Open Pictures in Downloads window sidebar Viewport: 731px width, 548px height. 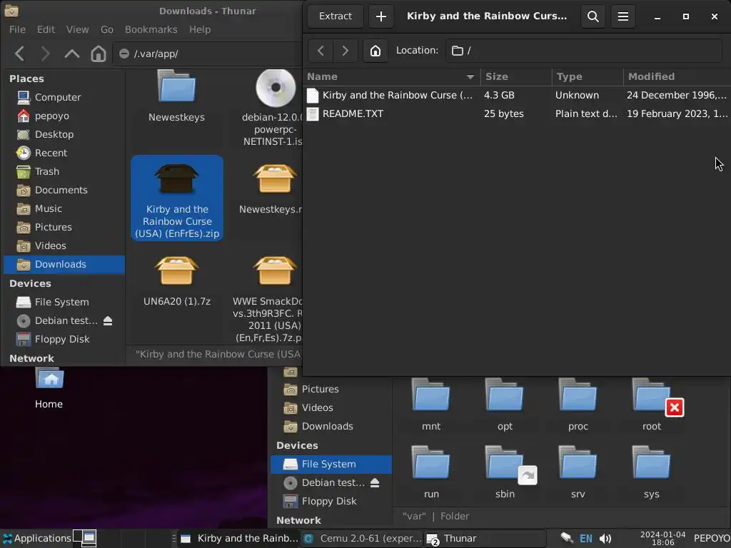tap(64, 228)
